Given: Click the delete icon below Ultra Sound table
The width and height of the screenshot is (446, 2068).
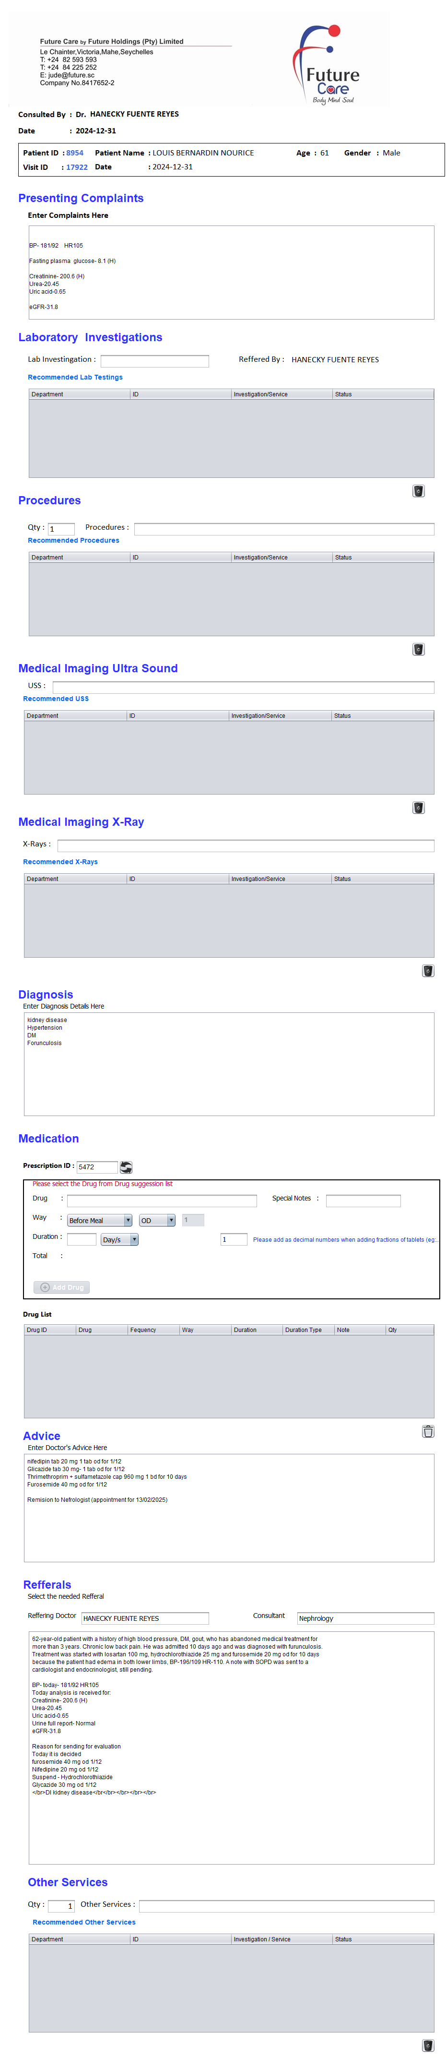Looking at the screenshot, I should [x=418, y=807].
